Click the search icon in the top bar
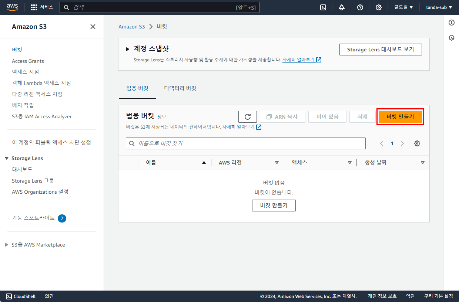This screenshot has width=459, height=302. point(67,7)
